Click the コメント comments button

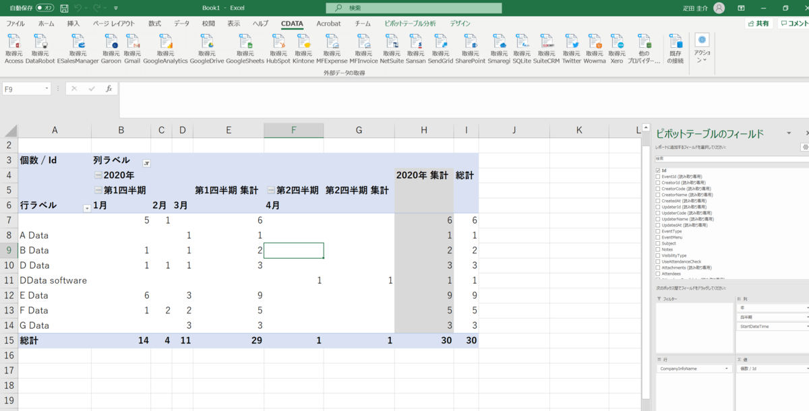(x=794, y=24)
